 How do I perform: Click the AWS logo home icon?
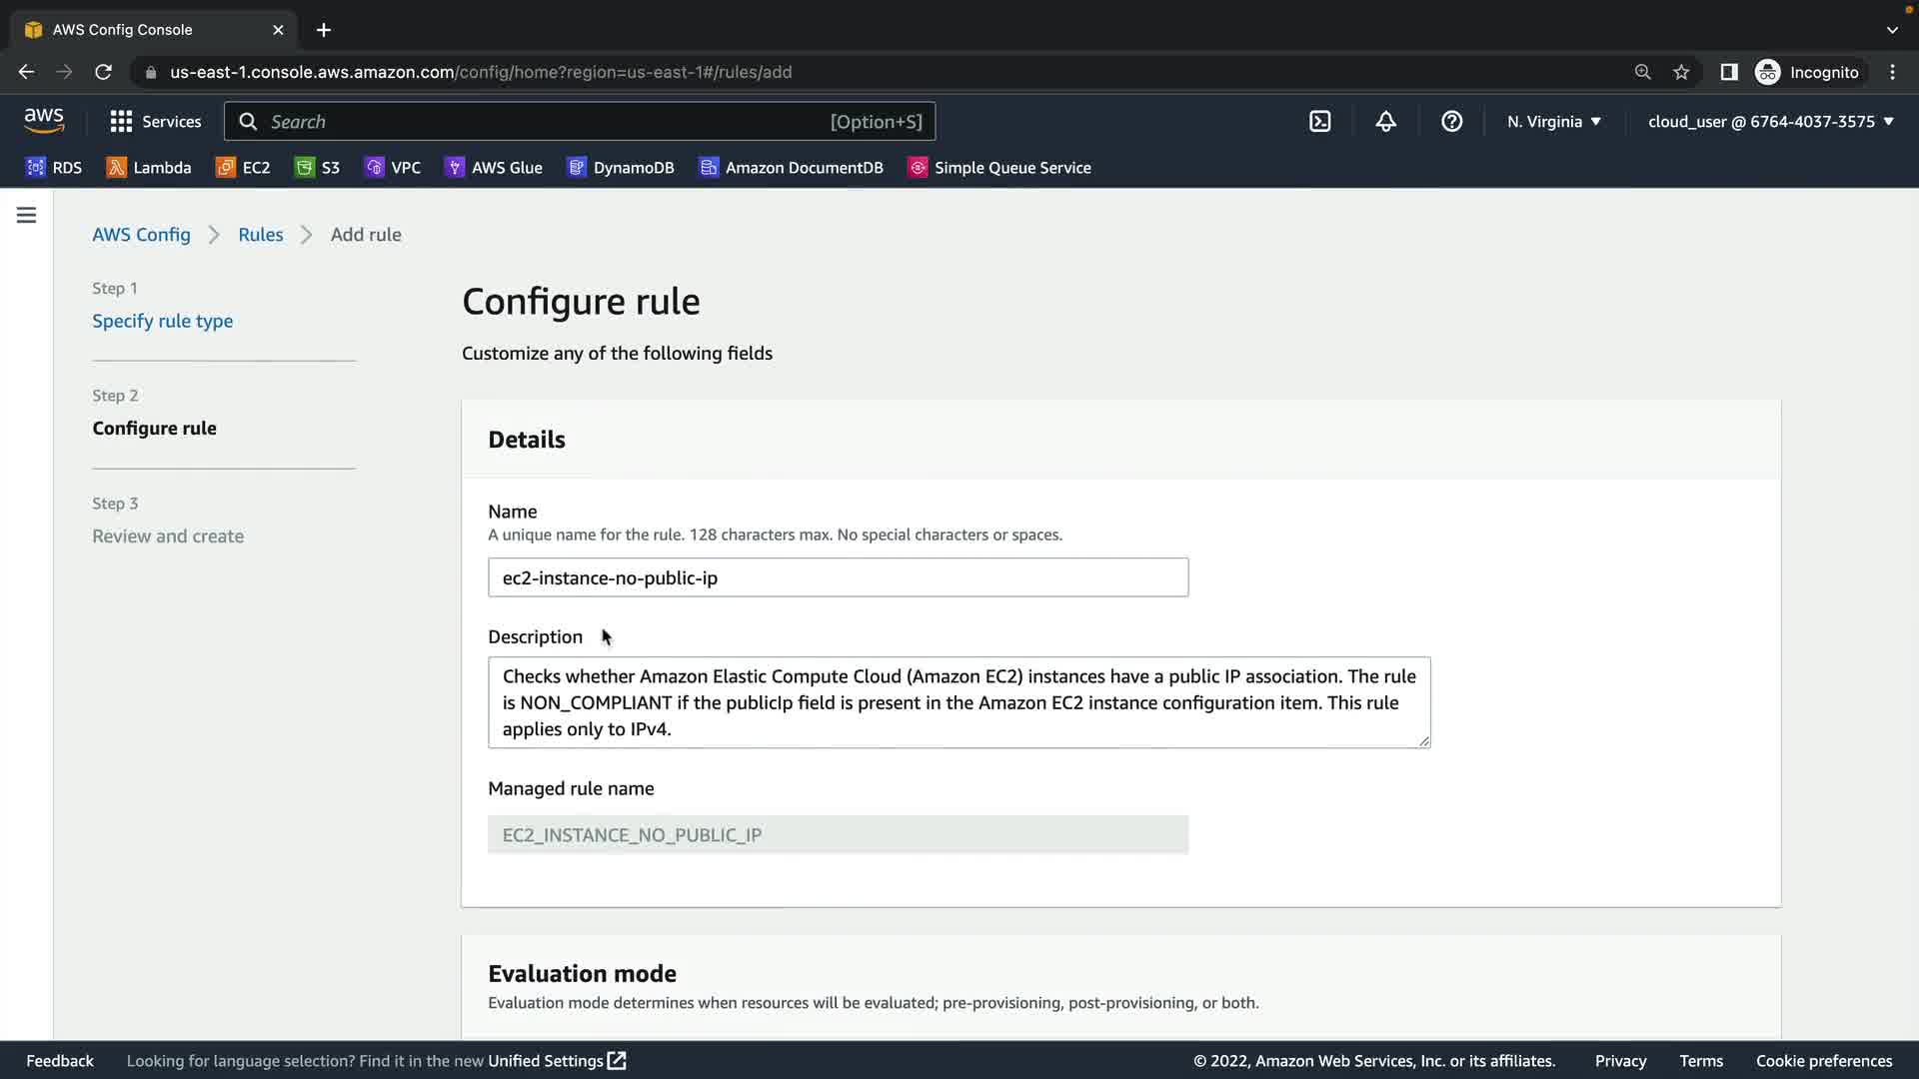44,121
